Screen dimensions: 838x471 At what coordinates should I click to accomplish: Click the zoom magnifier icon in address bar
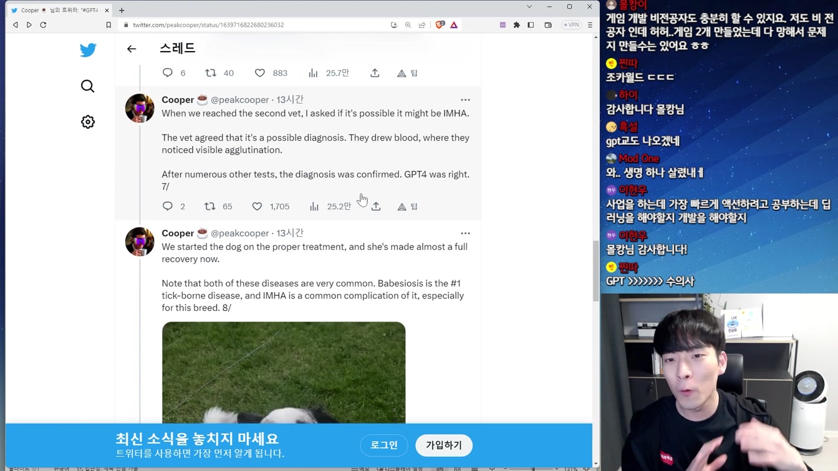[408, 25]
